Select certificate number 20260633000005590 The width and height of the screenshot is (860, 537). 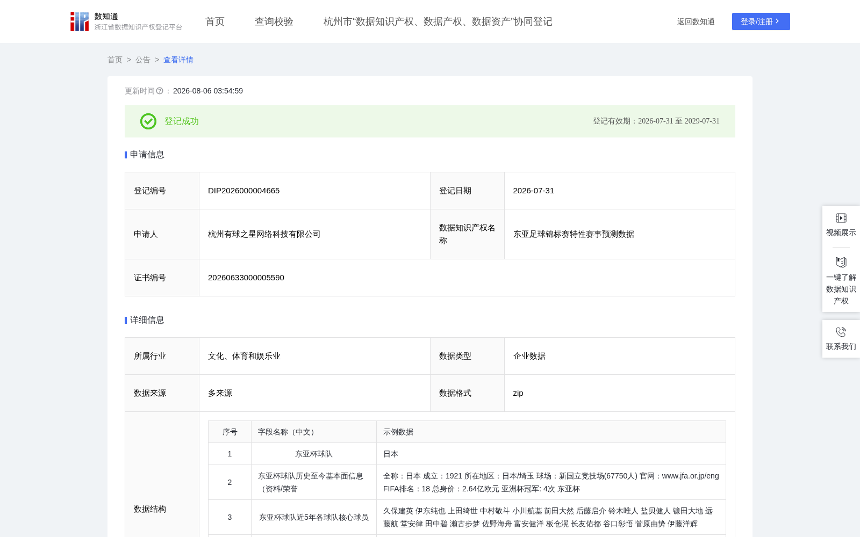point(246,278)
